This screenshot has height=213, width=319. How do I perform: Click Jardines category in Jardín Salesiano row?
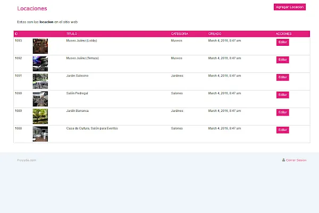(x=177, y=76)
